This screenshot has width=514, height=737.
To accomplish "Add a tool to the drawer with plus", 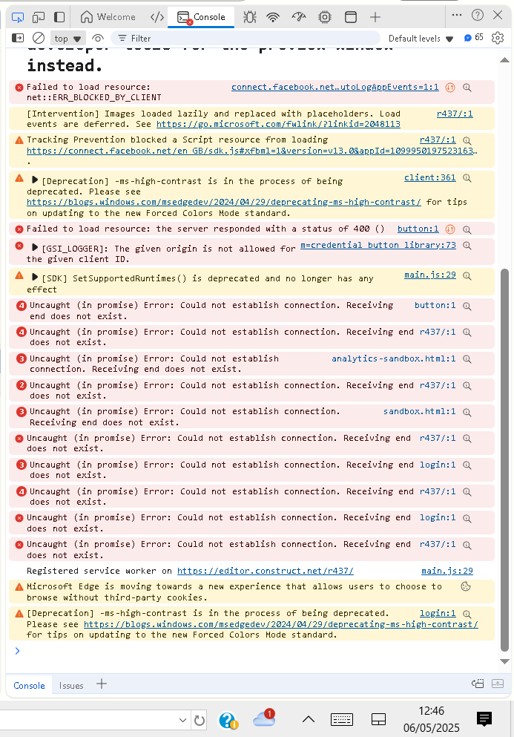I will (102, 684).
